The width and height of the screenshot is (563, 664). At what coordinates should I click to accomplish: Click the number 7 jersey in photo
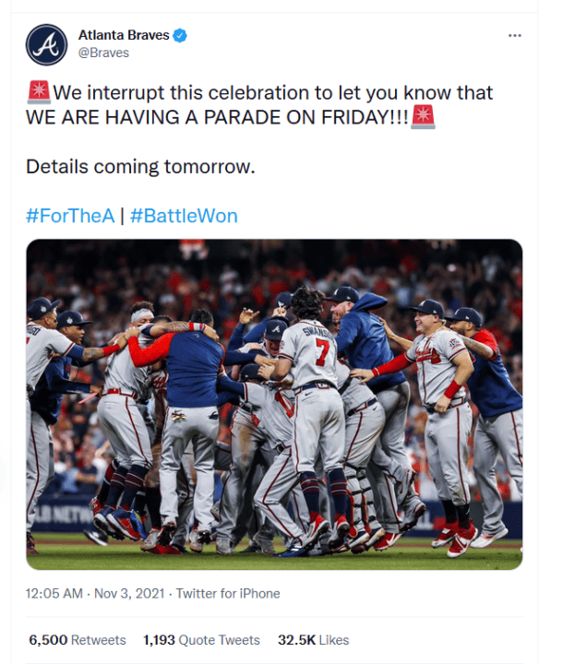322,351
